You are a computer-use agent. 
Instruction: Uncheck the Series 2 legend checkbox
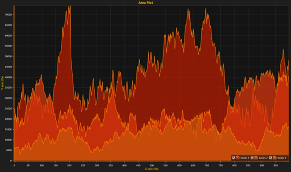tap(252, 158)
